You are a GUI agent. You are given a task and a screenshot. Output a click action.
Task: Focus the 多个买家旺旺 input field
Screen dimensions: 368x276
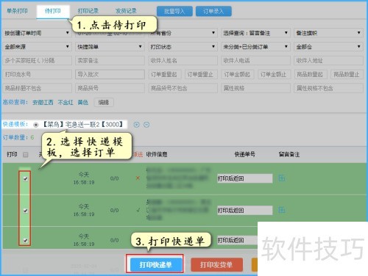click(38, 60)
